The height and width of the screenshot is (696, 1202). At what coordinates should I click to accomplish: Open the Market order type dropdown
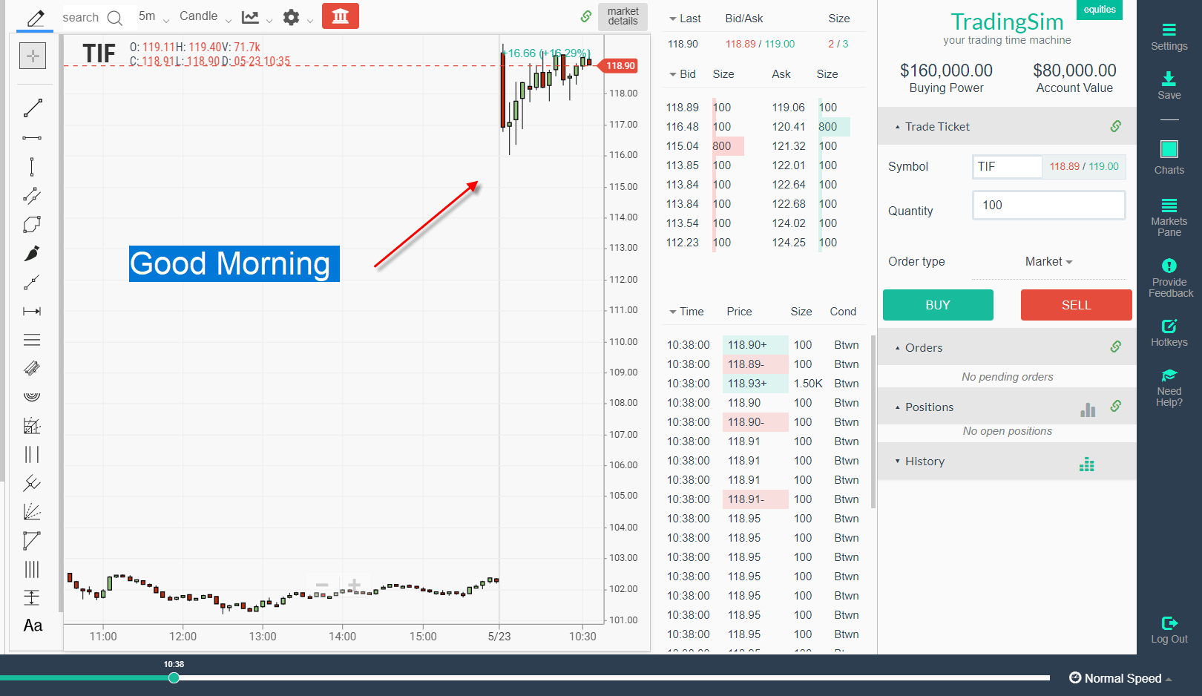point(1047,261)
